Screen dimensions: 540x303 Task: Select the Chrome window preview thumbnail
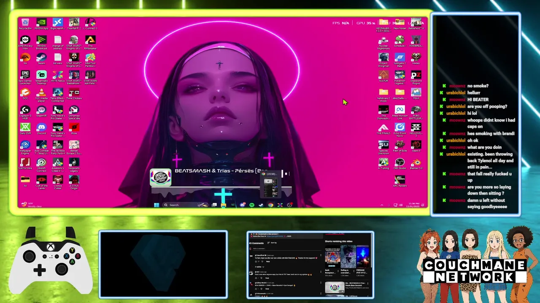[270, 184]
